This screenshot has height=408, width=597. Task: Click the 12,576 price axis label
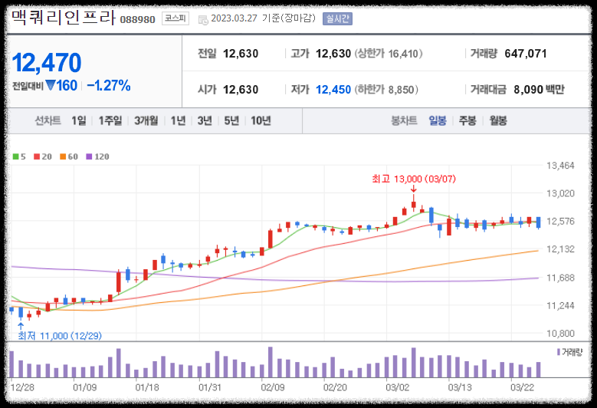(x=560, y=222)
